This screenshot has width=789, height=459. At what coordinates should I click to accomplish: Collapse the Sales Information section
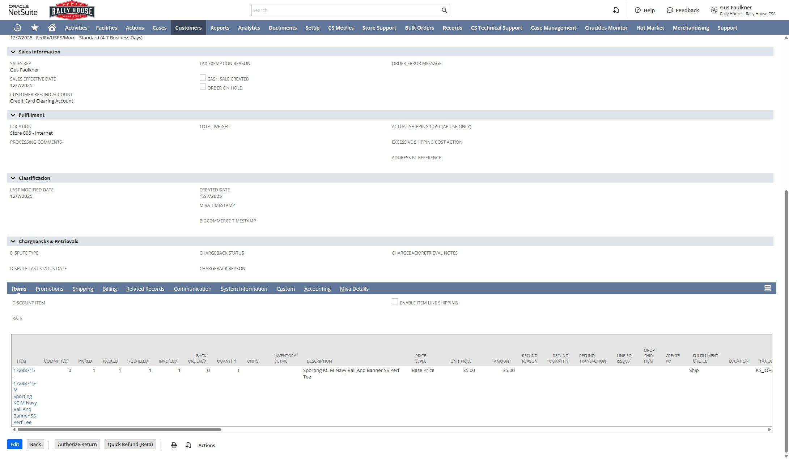pyautogui.click(x=13, y=52)
